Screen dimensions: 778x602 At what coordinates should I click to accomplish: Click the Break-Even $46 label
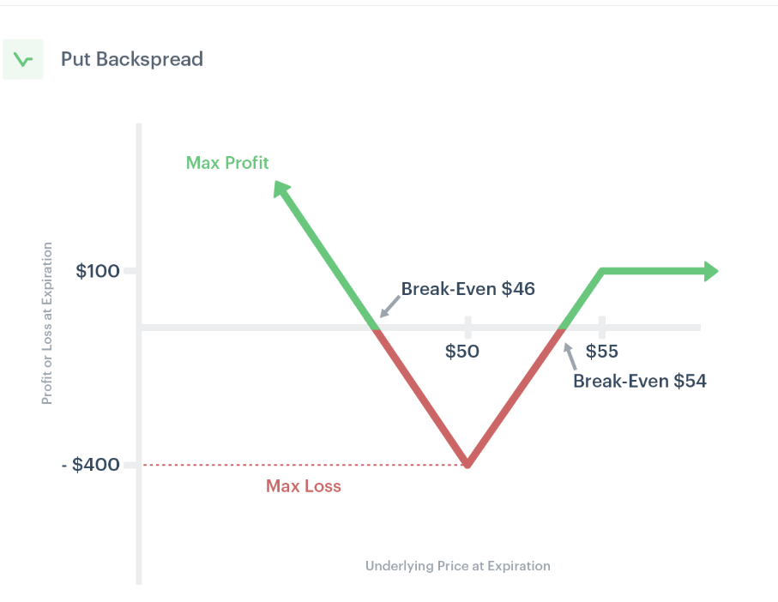pos(467,289)
